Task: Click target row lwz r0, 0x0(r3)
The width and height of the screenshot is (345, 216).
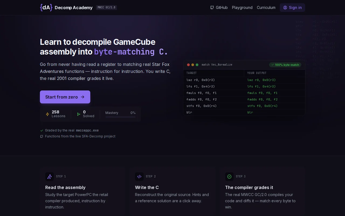Action: pos(201,80)
